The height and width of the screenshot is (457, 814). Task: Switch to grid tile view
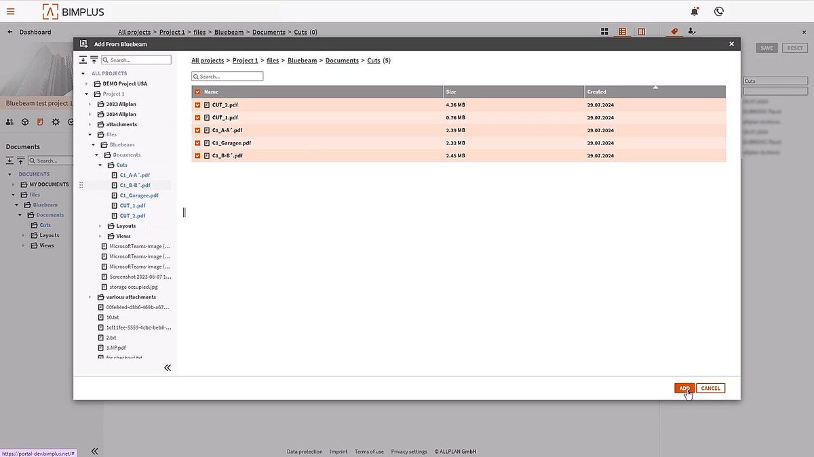(x=604, y=32)
